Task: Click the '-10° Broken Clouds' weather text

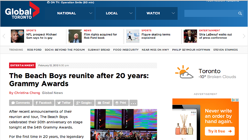Action: click(x=217, y=77)
